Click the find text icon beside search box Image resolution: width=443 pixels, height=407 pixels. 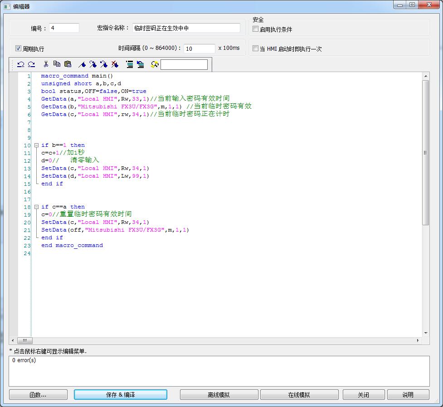click(155, 64)
